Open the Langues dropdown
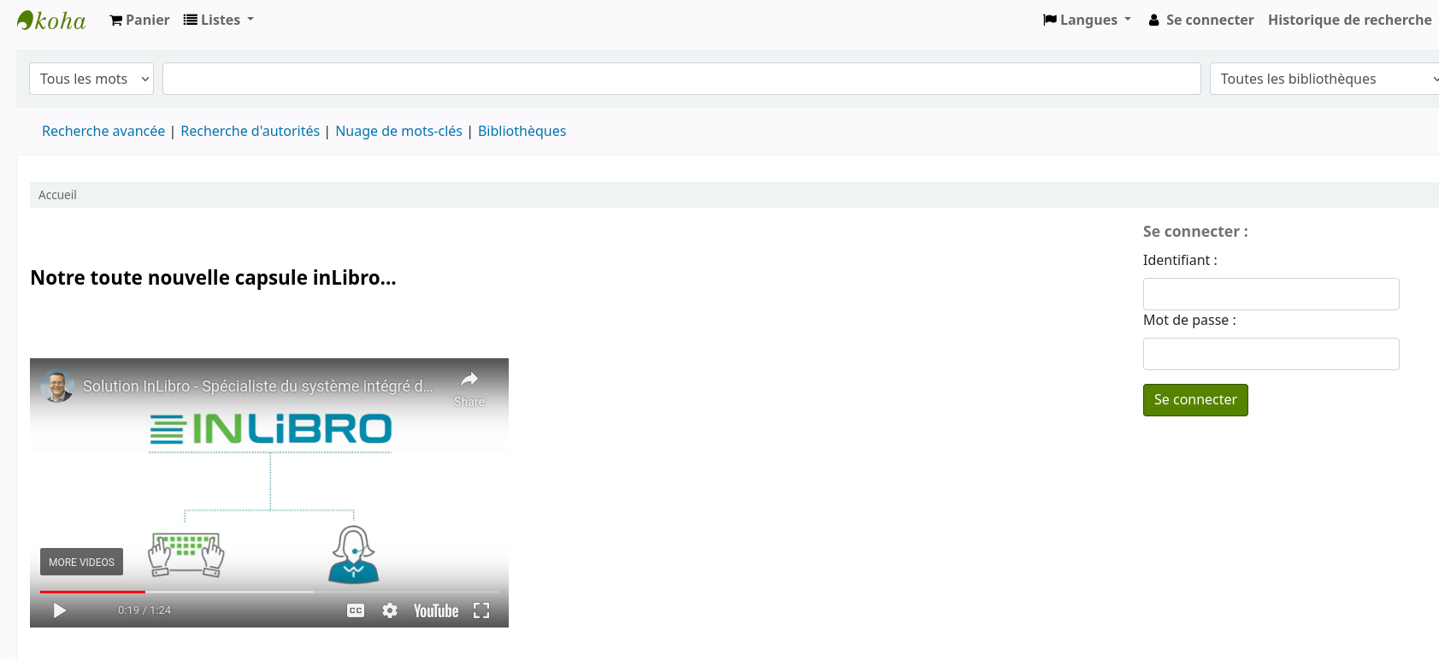 (1087, 20)
